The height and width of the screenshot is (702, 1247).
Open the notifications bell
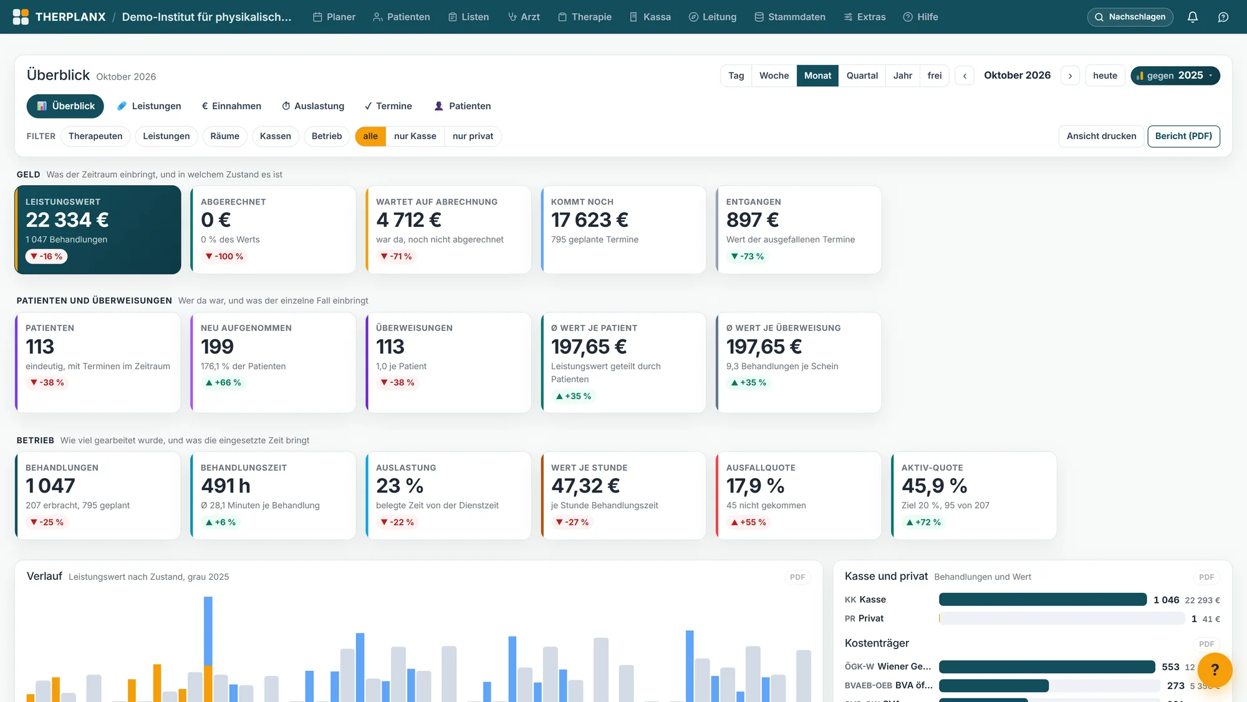1192,17
